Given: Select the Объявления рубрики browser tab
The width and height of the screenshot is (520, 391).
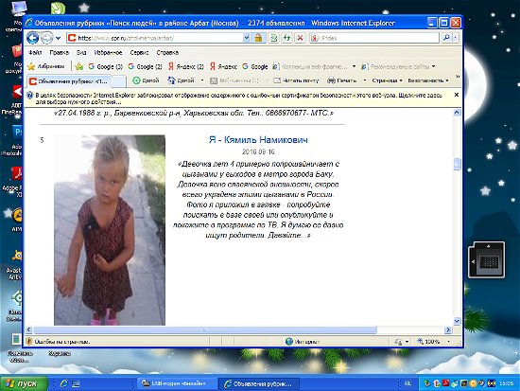Looking at the screenshot, I should (x=69, y=81).
